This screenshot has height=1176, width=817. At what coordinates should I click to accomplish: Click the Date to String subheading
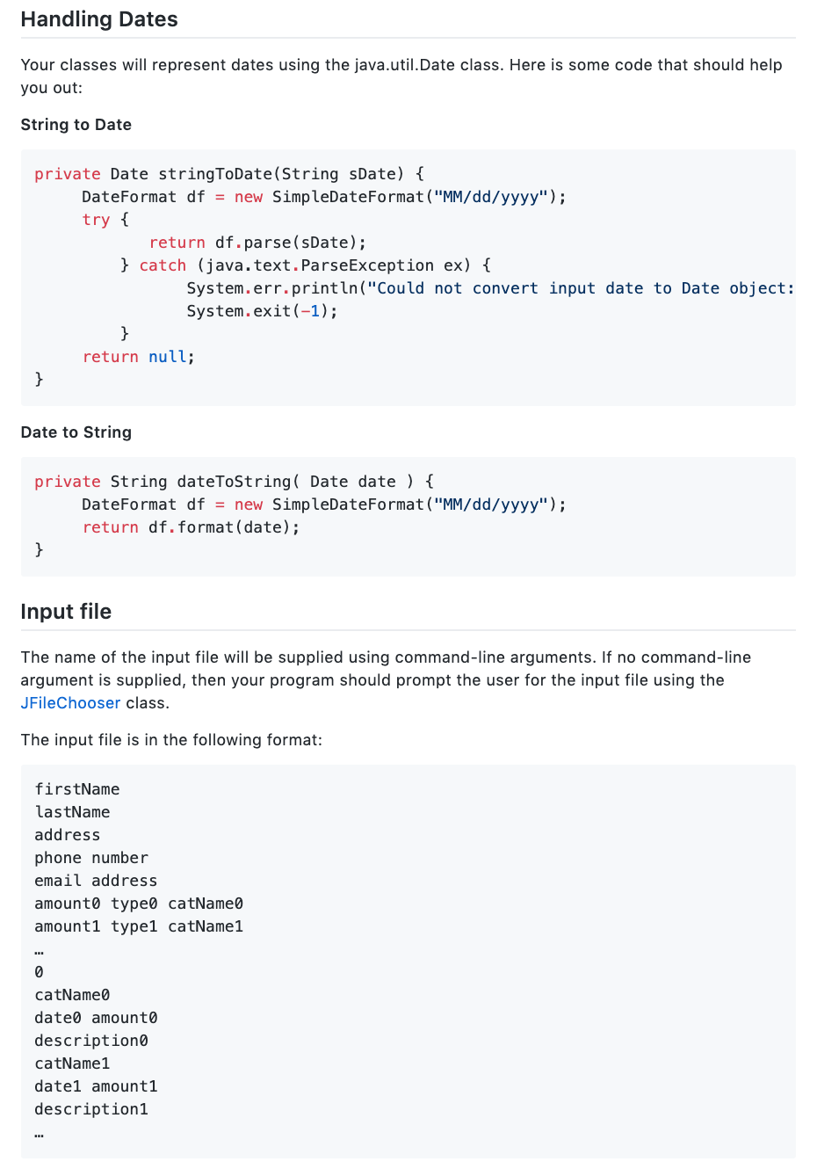click(76, 432)
